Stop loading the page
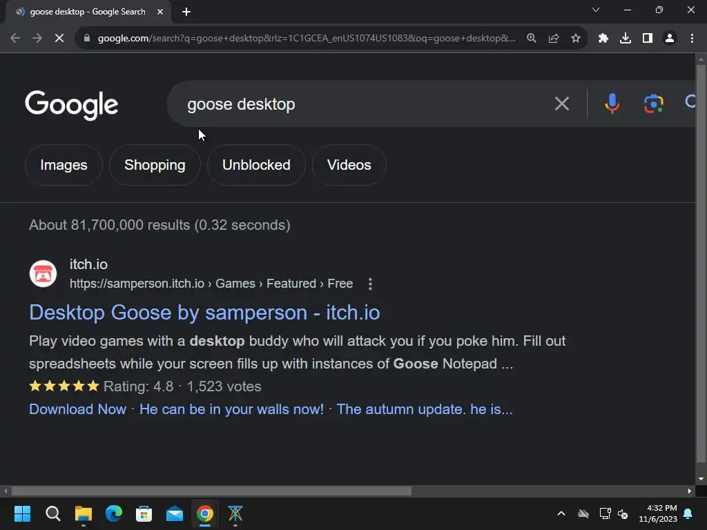 [59, 39]
